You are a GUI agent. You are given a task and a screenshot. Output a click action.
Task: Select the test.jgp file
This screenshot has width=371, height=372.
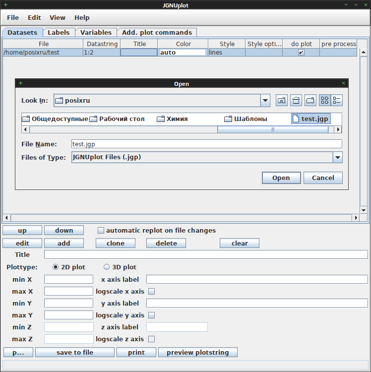click(311, 119)
